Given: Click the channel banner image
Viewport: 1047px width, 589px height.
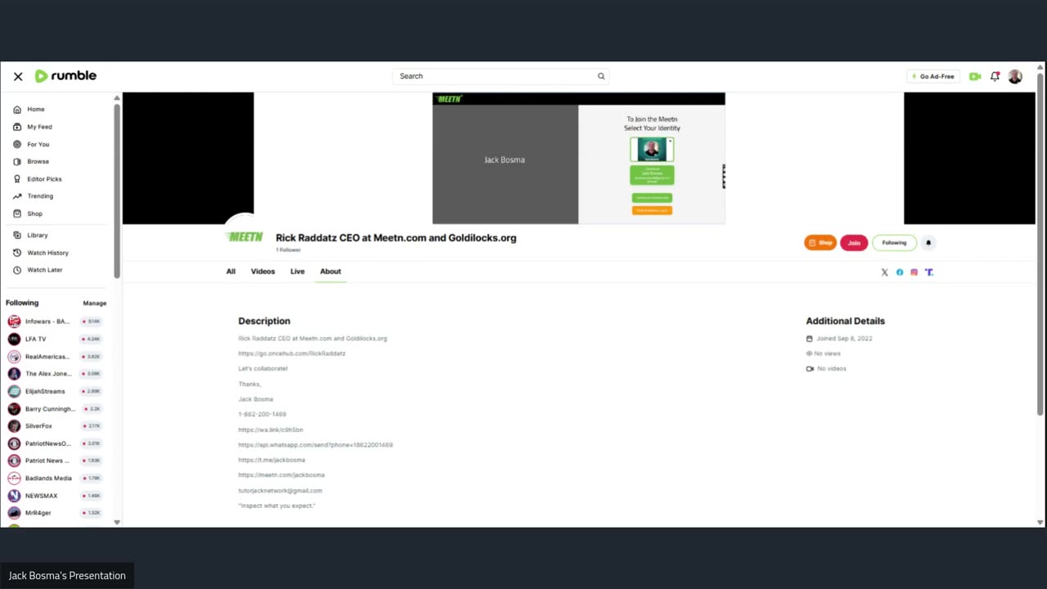Looking at the screenshot, I should coord(578,158).
